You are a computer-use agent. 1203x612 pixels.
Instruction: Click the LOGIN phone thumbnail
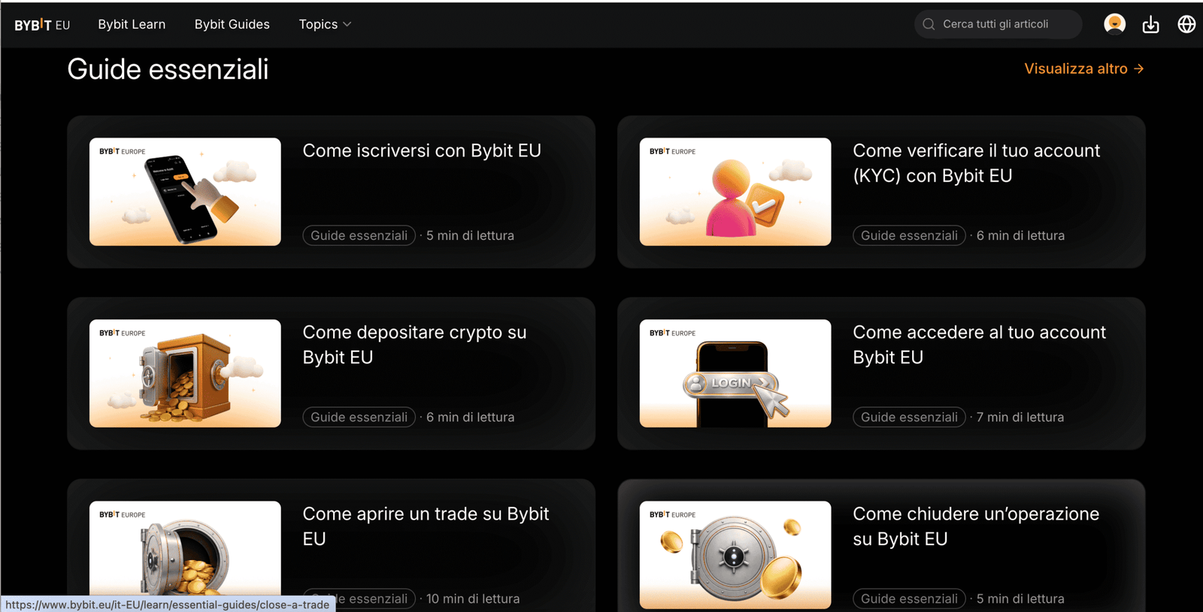pyautogui.click(x=735, y=374)
